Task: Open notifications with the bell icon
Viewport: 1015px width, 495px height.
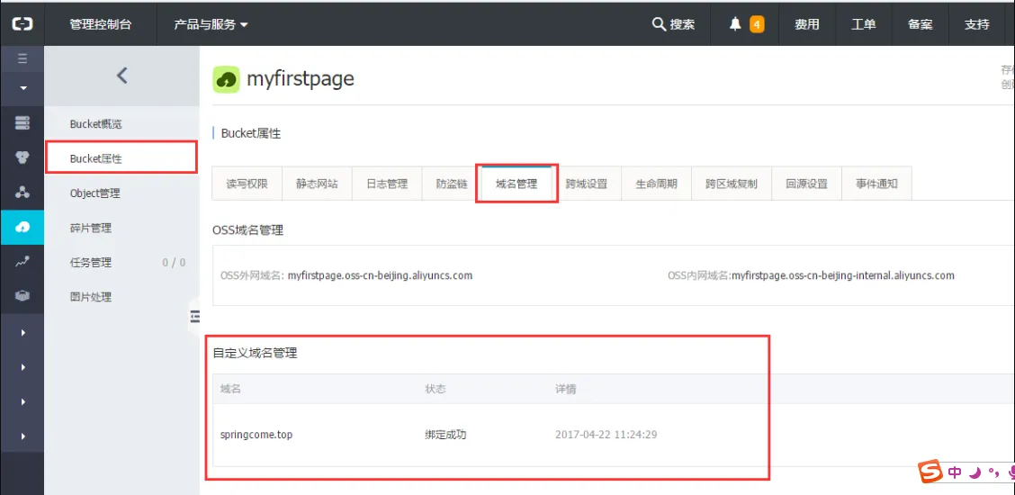Action: (x=735, y=24)
